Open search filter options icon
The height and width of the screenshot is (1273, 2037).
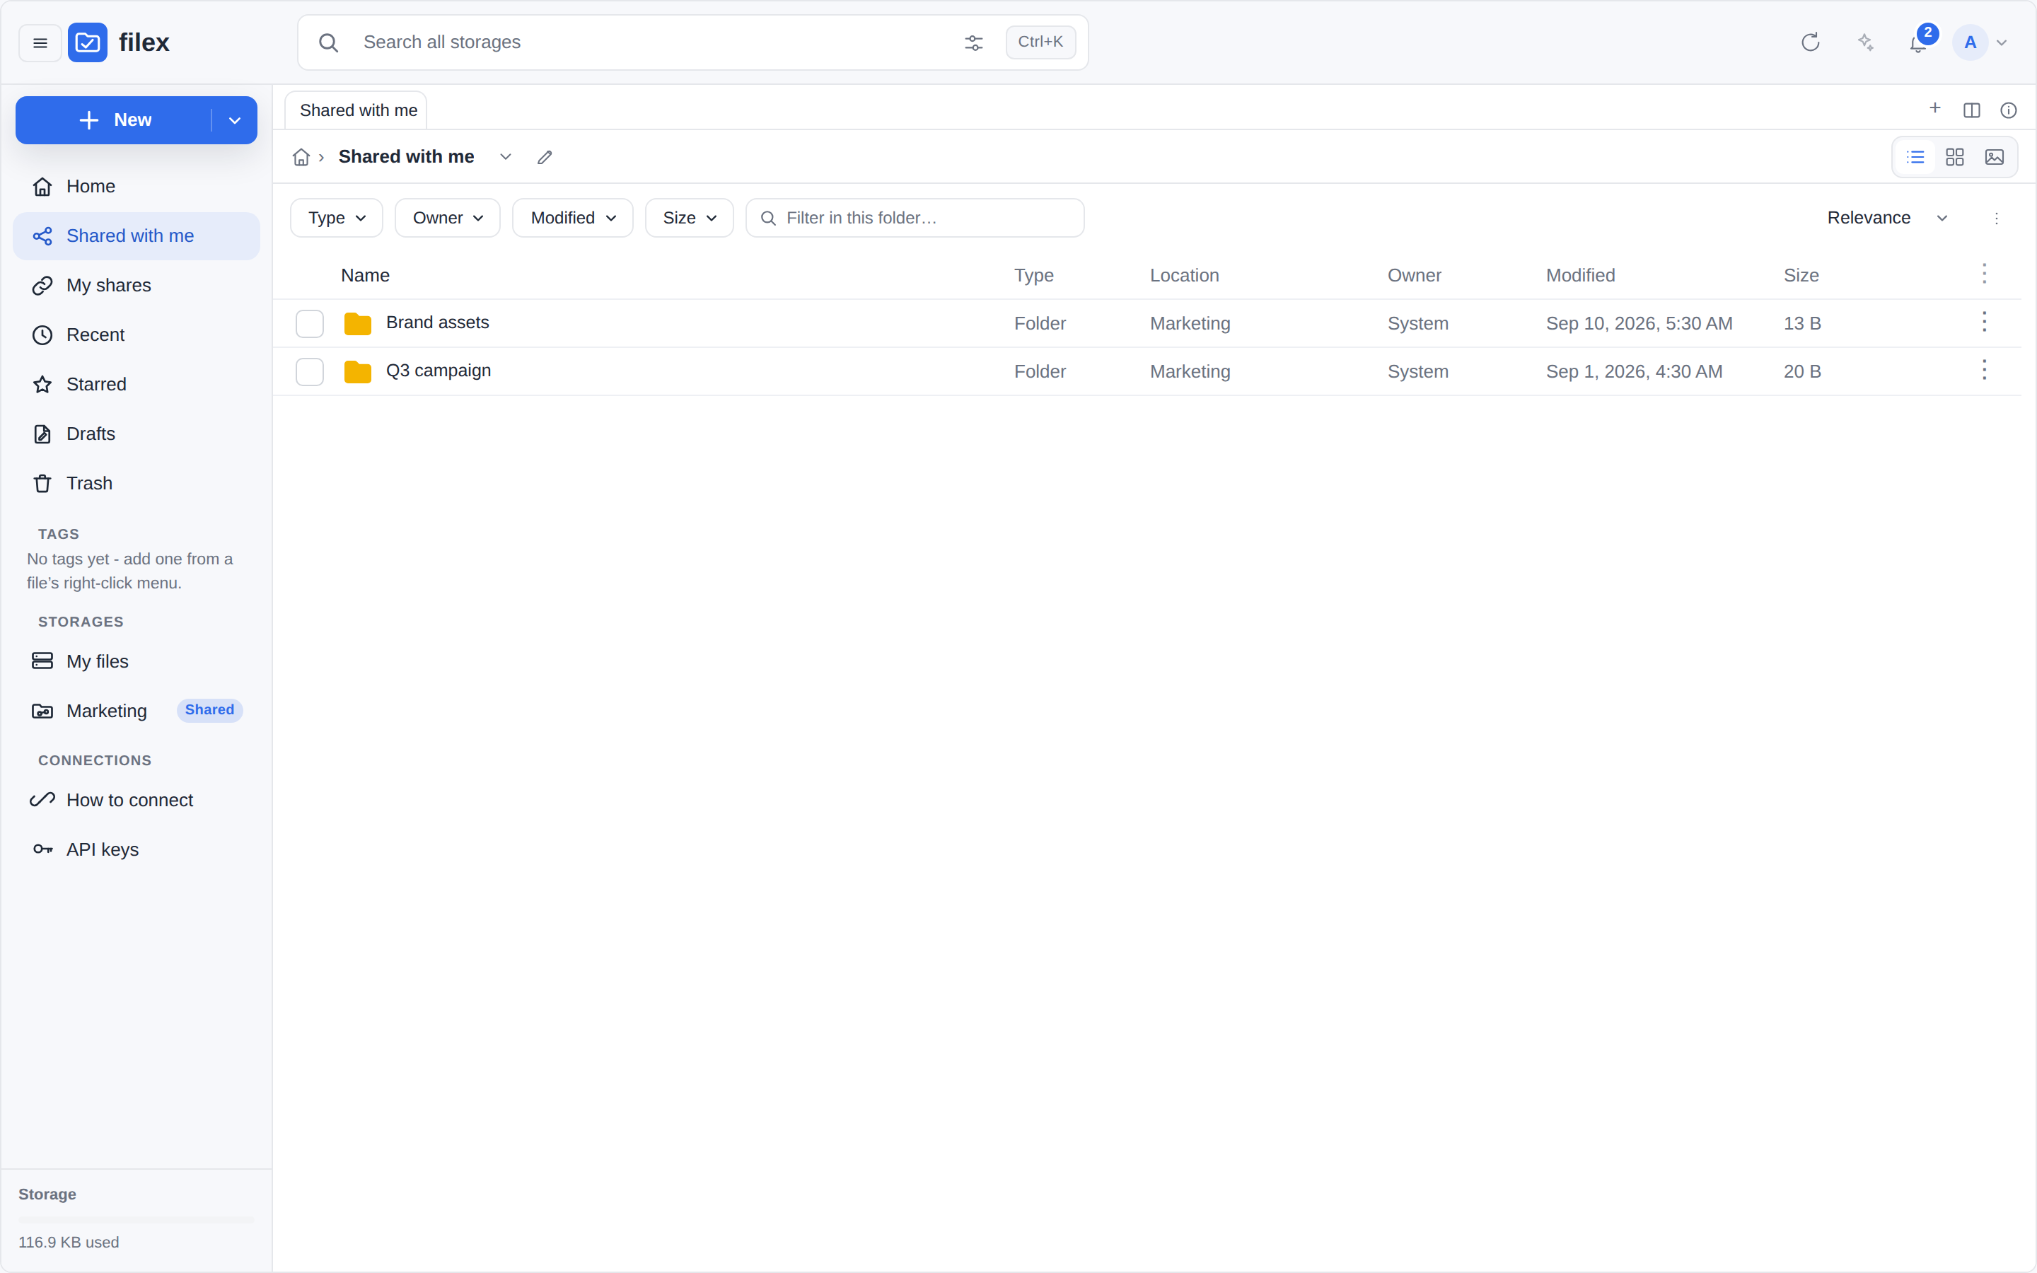[973, 43]
